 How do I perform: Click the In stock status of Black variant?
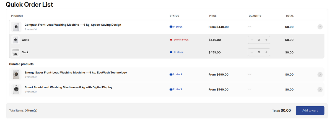[176, 52]
